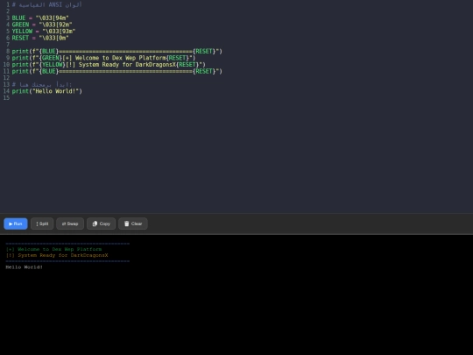Image resolution: width=473 pixels, height=355 pixels.
Task: Click line 10 System Ready for DarkDragonsX code
Action: (109, 65)
